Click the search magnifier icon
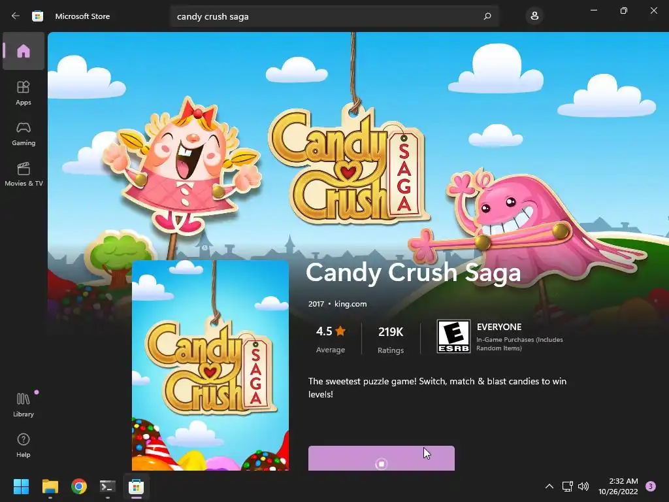The image size is (669, 502). [487, 16]
